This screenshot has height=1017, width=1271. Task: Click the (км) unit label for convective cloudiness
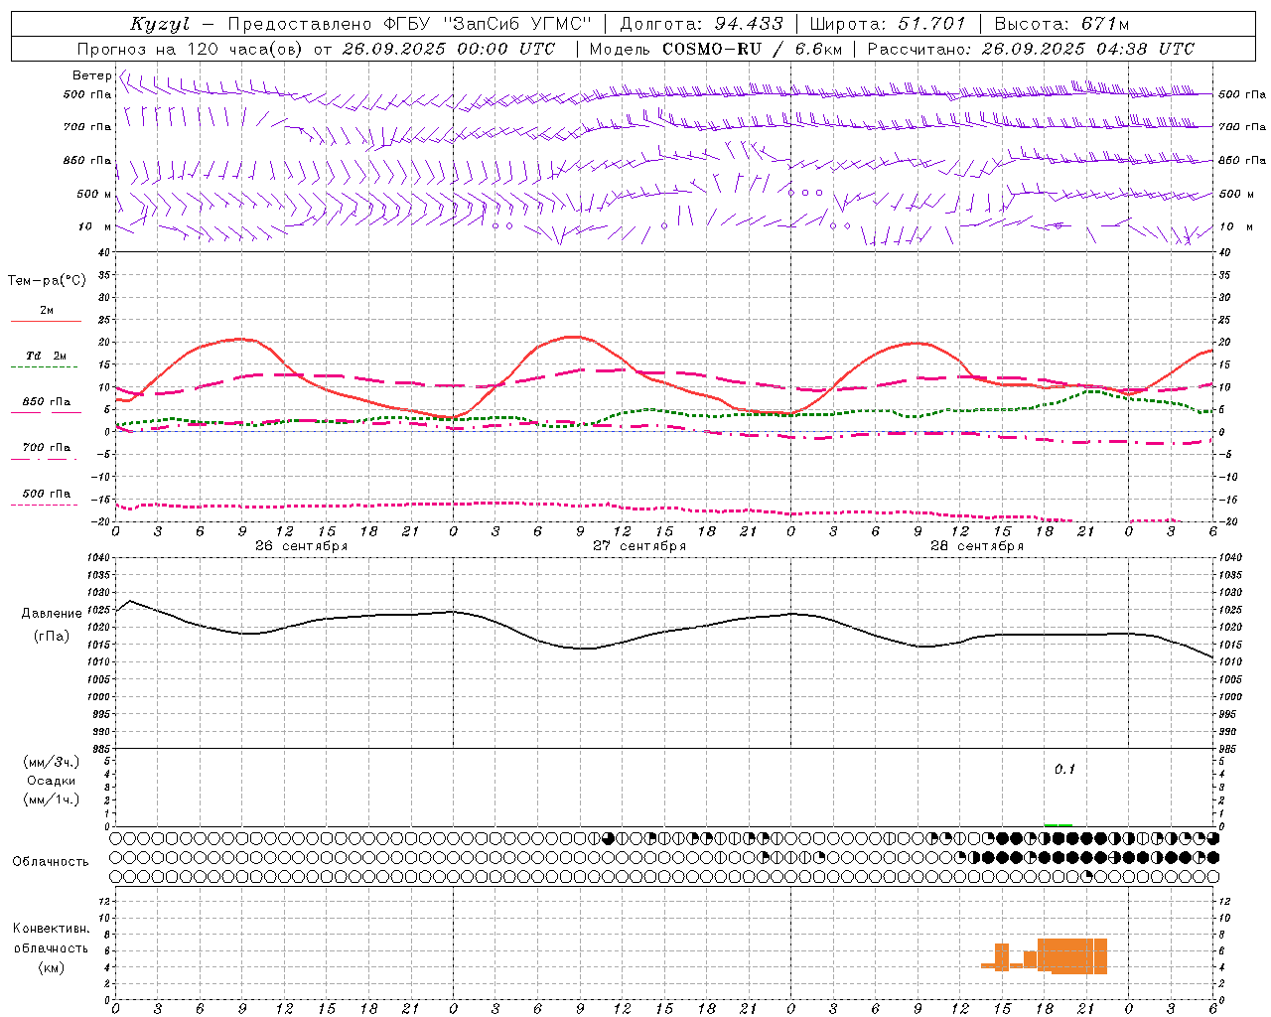[51, 967]
